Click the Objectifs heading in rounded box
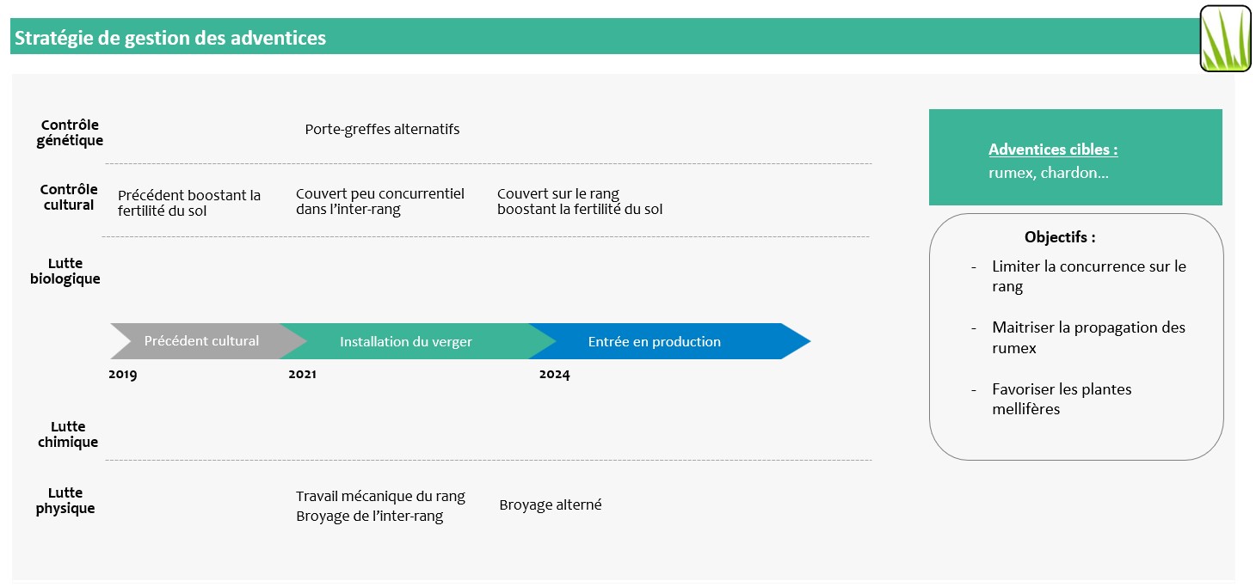 1060,237
